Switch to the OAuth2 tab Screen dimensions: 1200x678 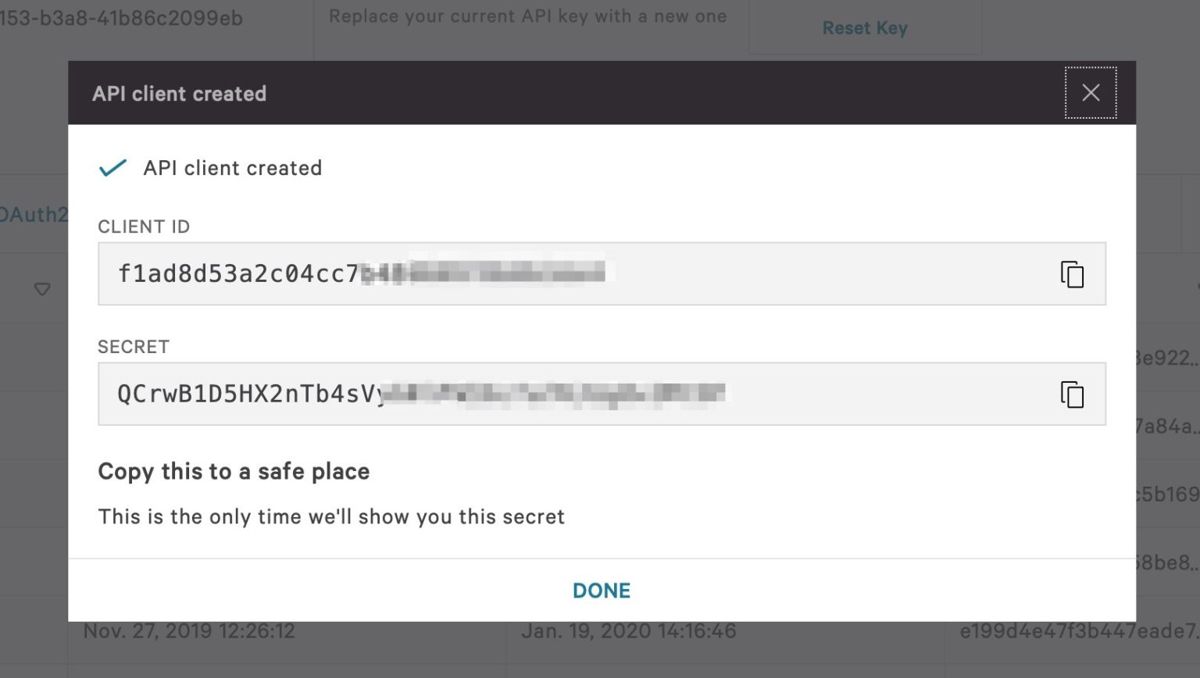(x=31, y=214)
